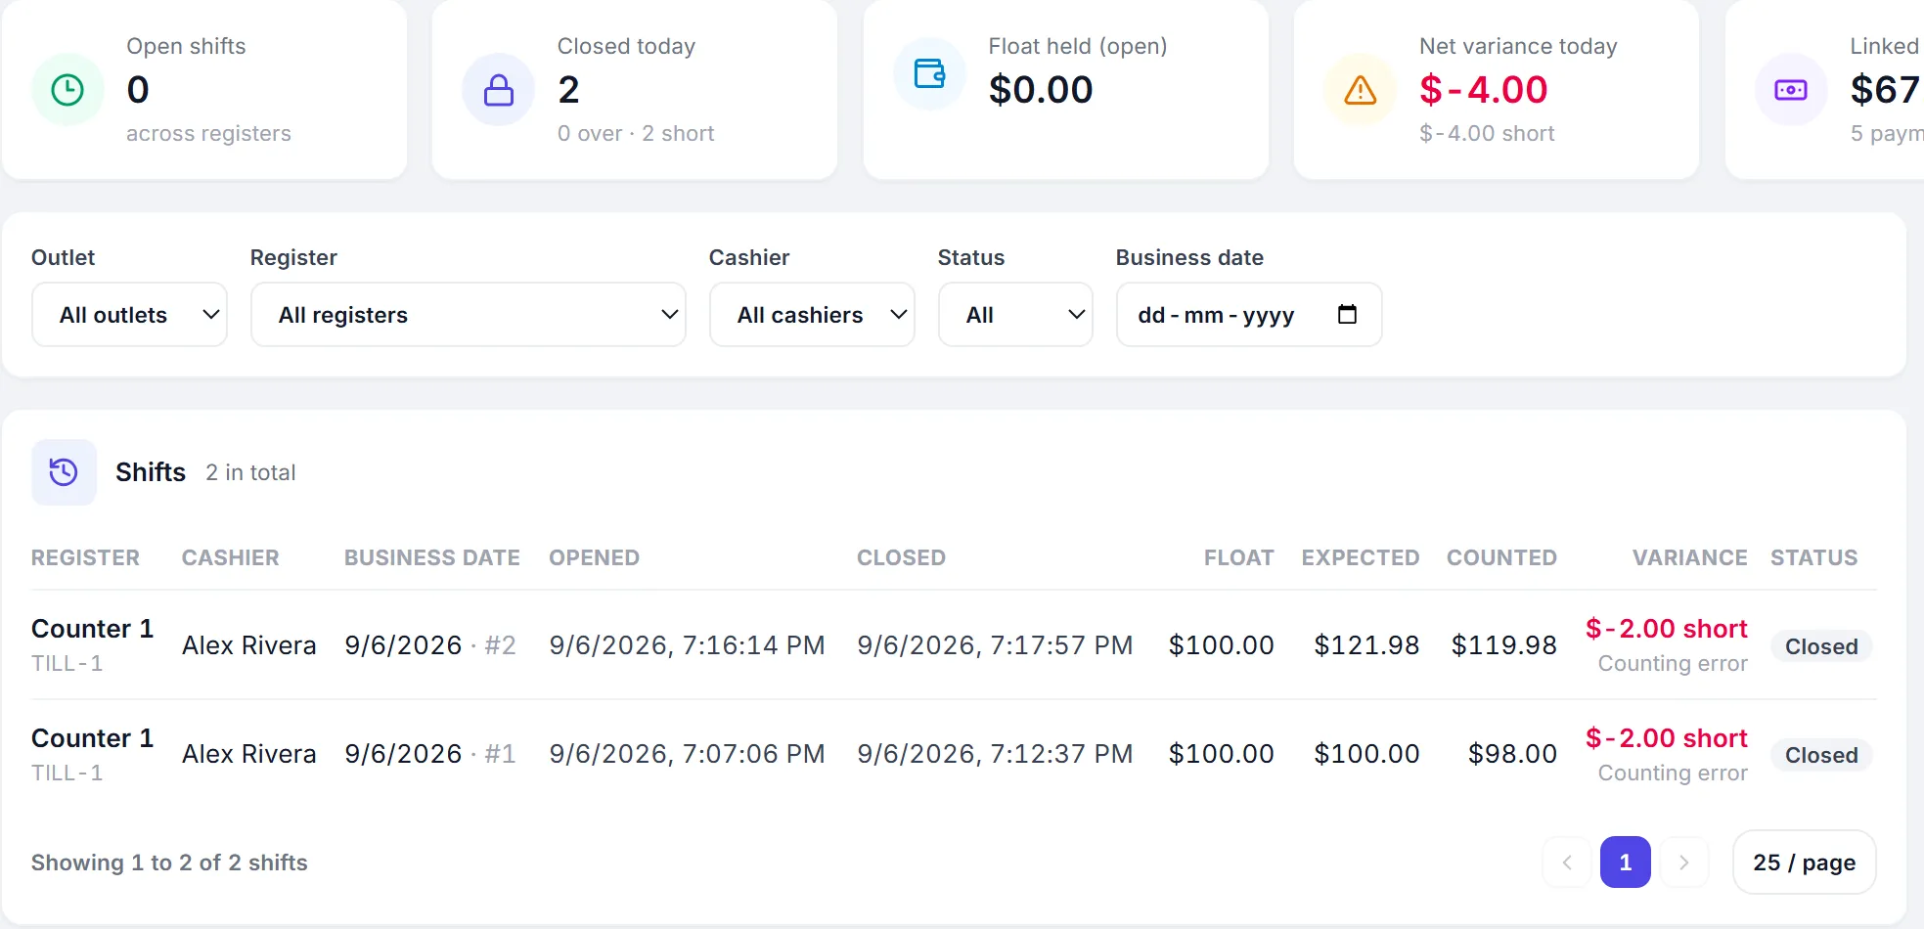This screenshot has width=1924, height=929.
Task: Click the Shifts history icon
Action: [64, 472]
